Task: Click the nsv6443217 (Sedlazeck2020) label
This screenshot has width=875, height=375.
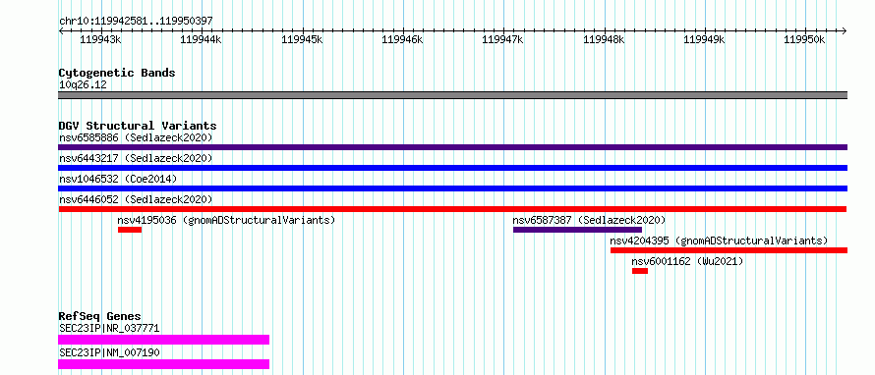Action: [x=136, y=158]
